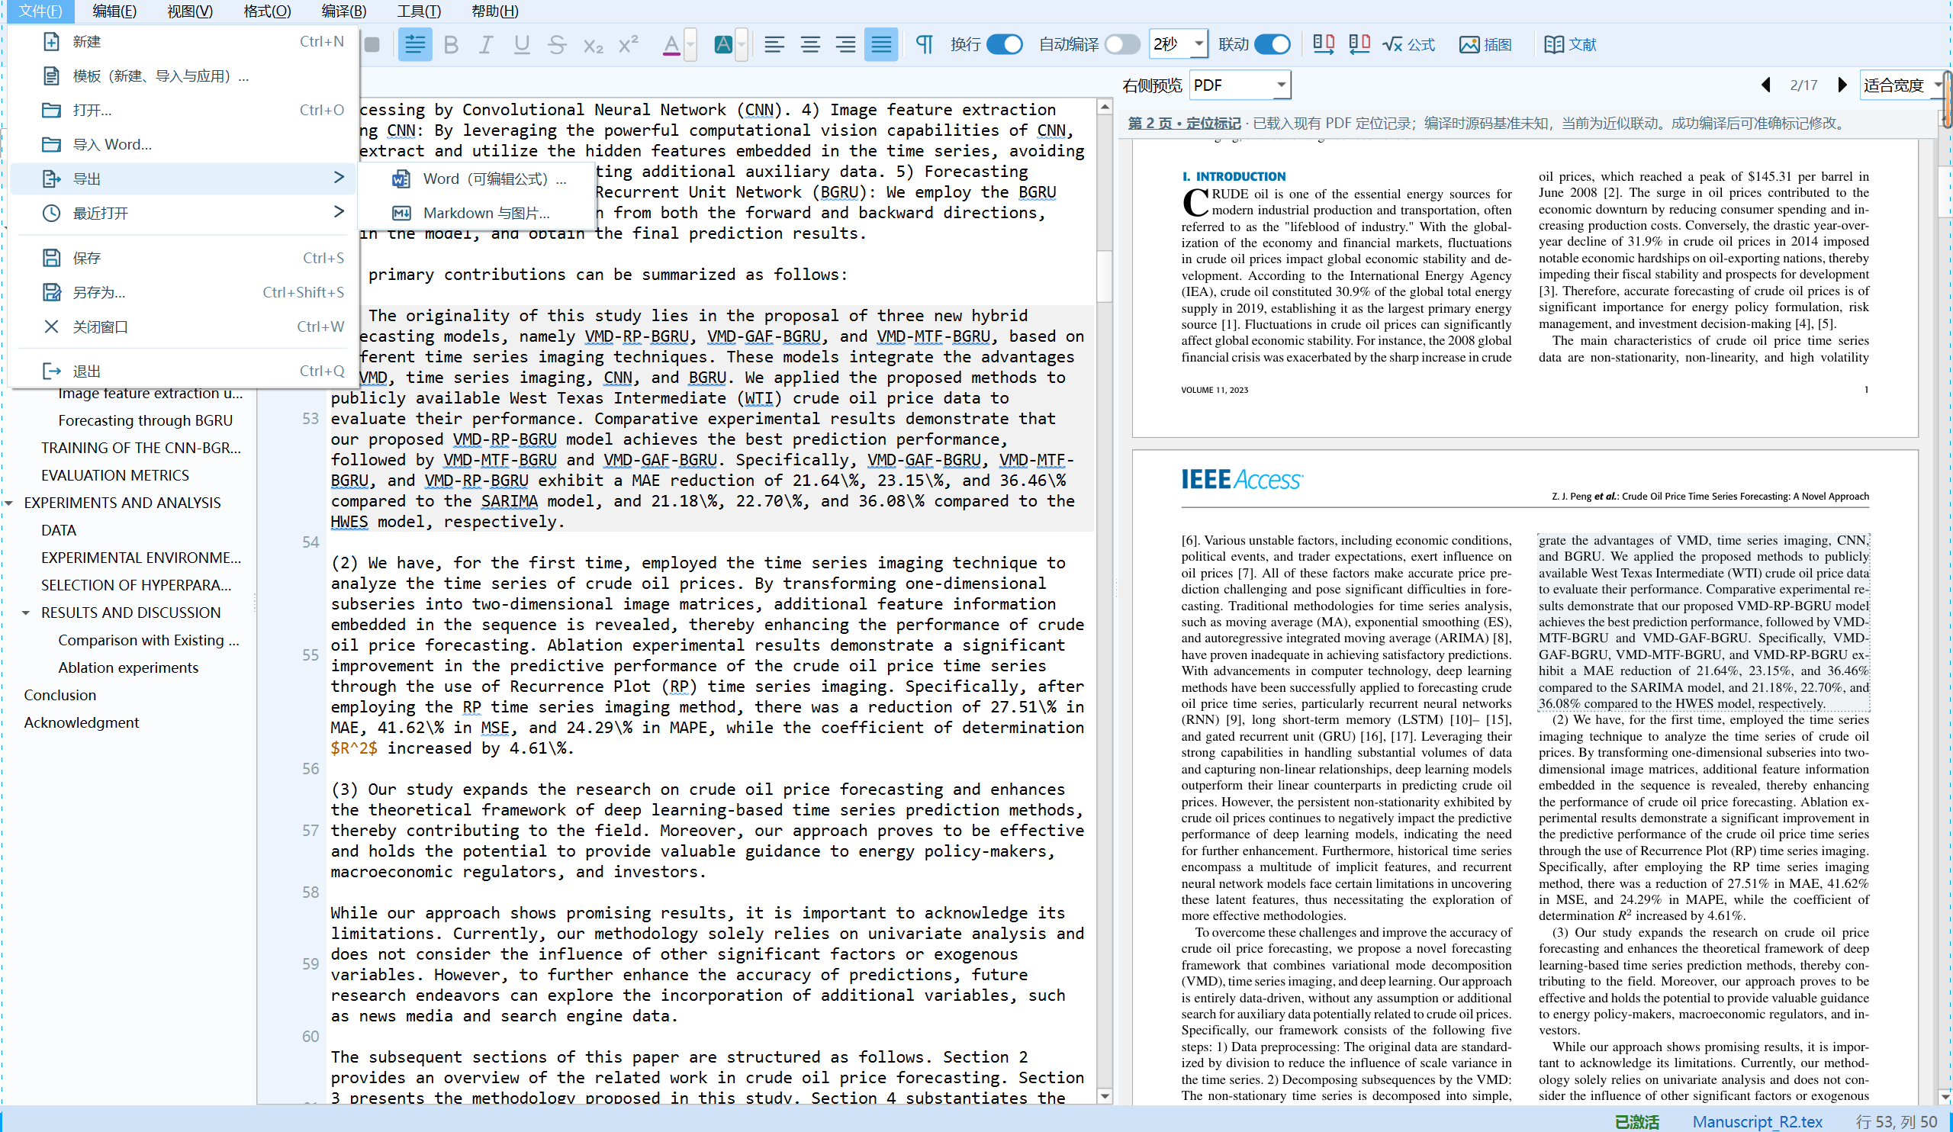The width and height of the screenshot is (1953, 1132).
Task: Click the Underline icon
Action: coord(522,45)
